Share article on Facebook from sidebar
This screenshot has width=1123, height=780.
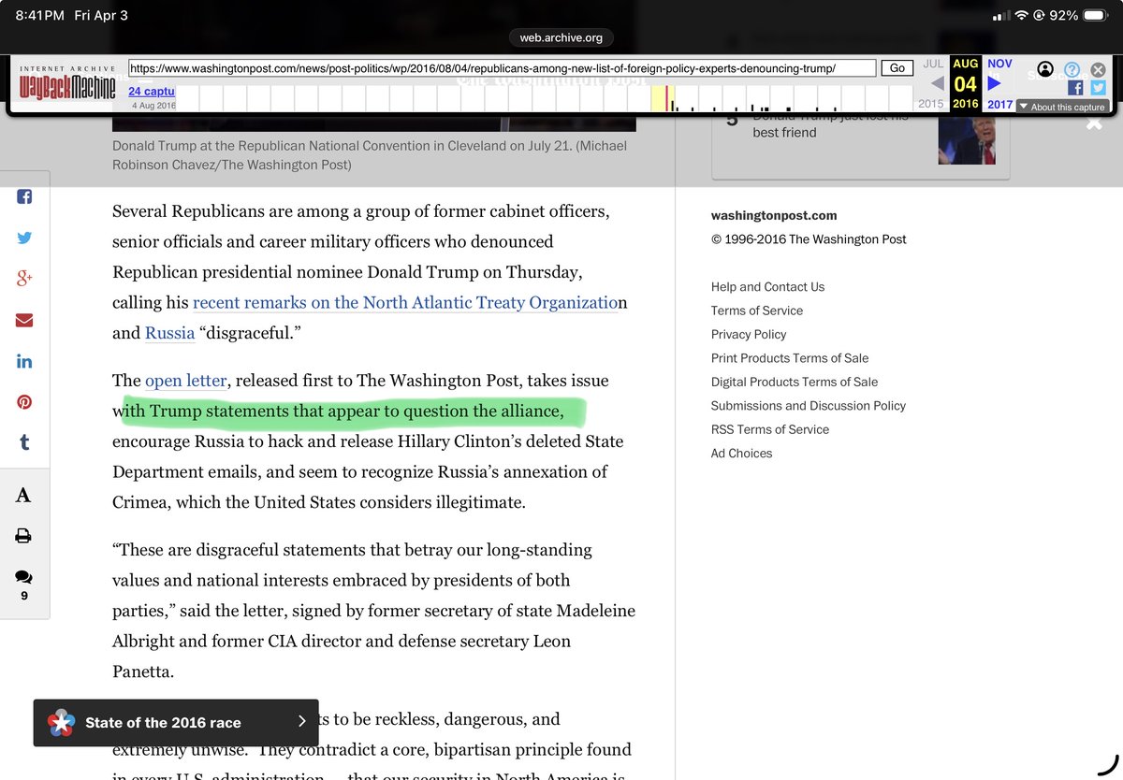[x=24, y=197]
